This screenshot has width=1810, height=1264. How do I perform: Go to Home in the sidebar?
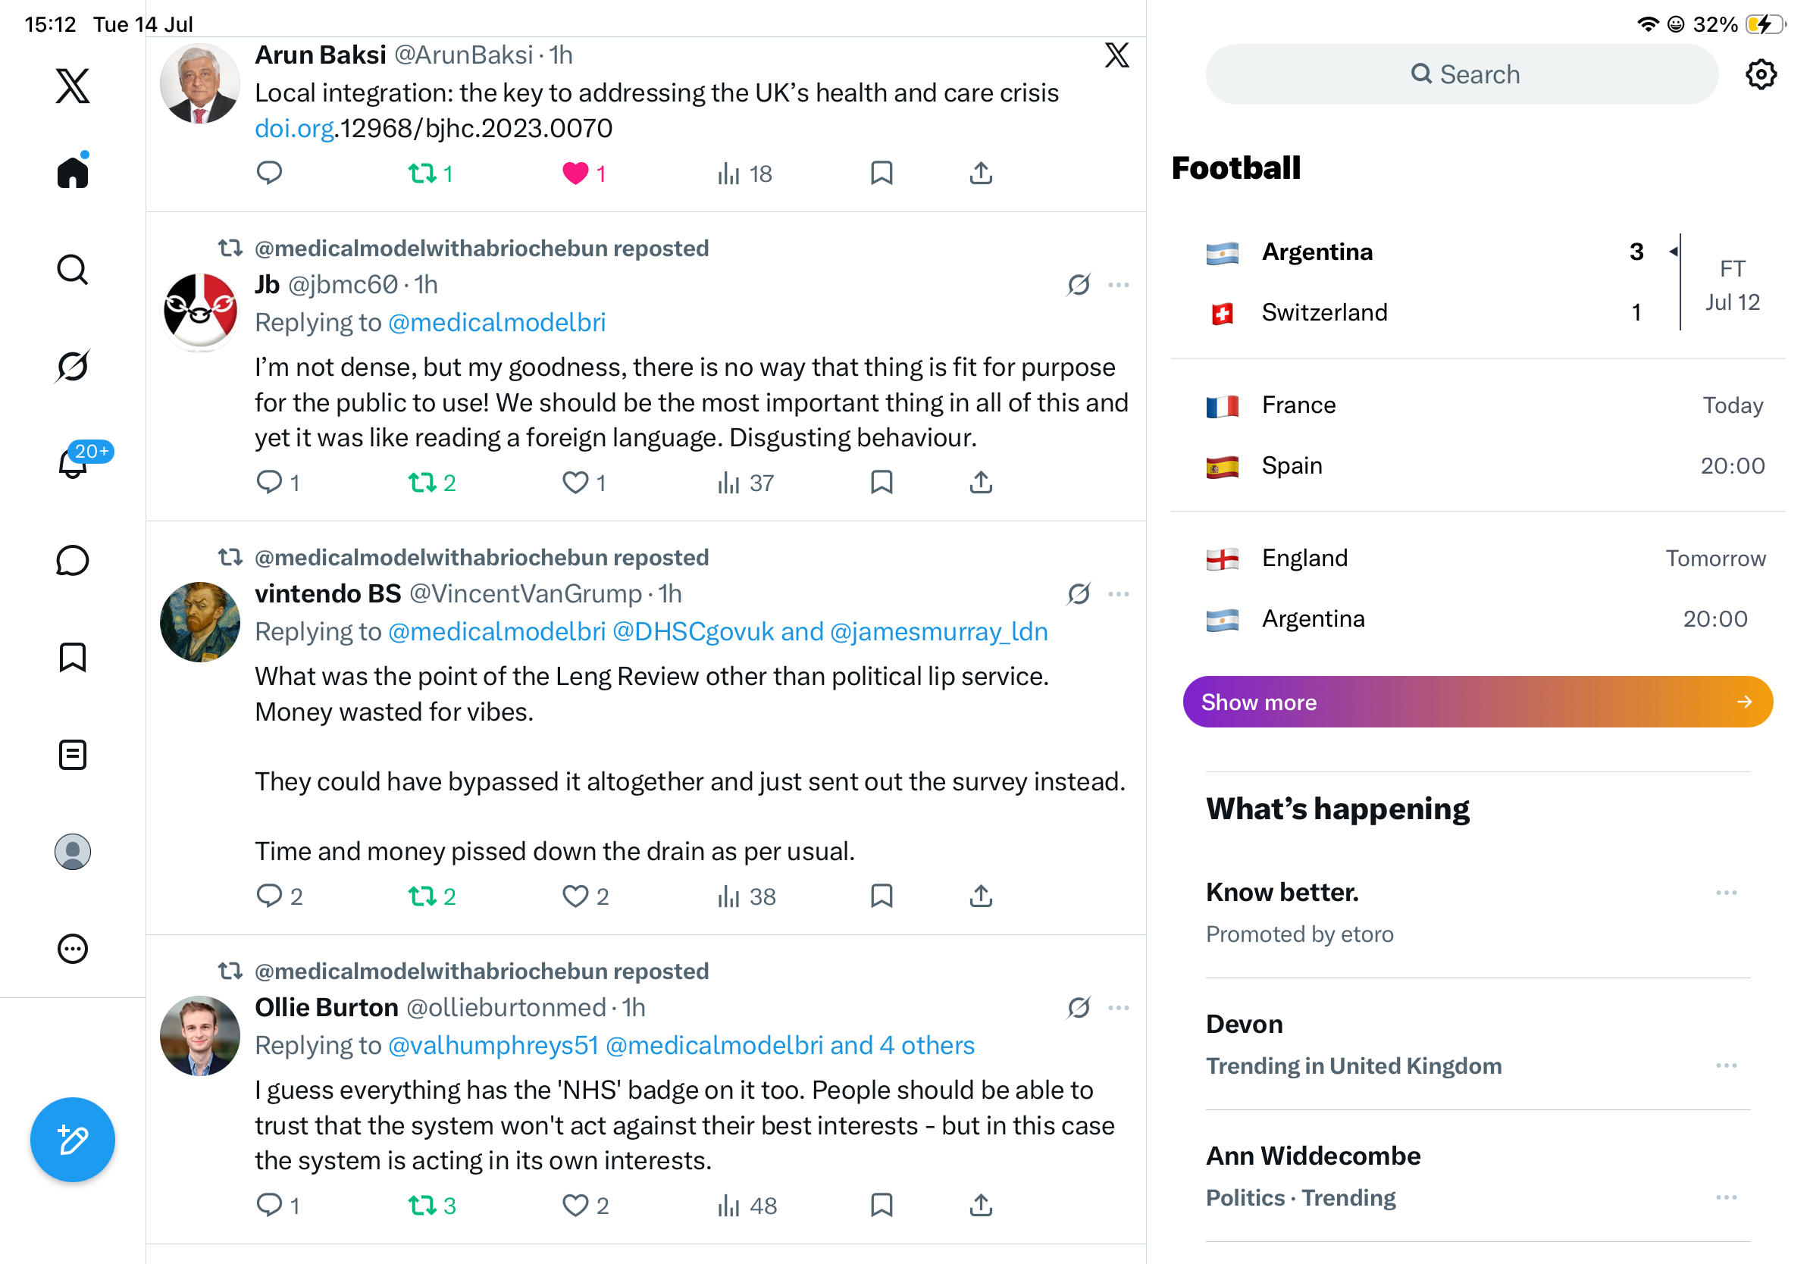pos(73,171)
